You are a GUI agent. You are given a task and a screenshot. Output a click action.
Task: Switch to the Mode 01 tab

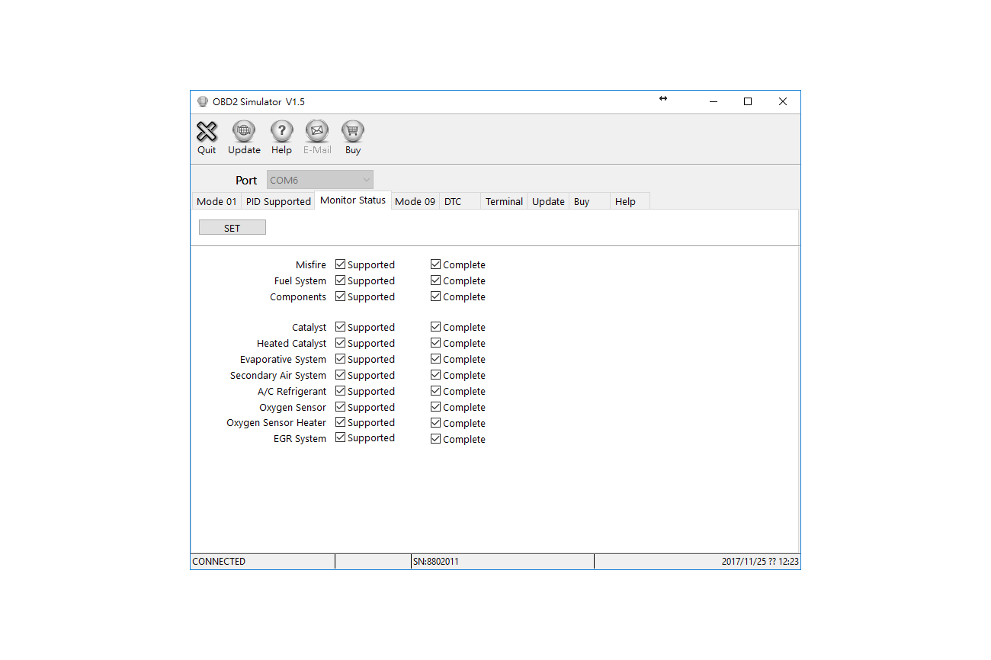point(216,200)
